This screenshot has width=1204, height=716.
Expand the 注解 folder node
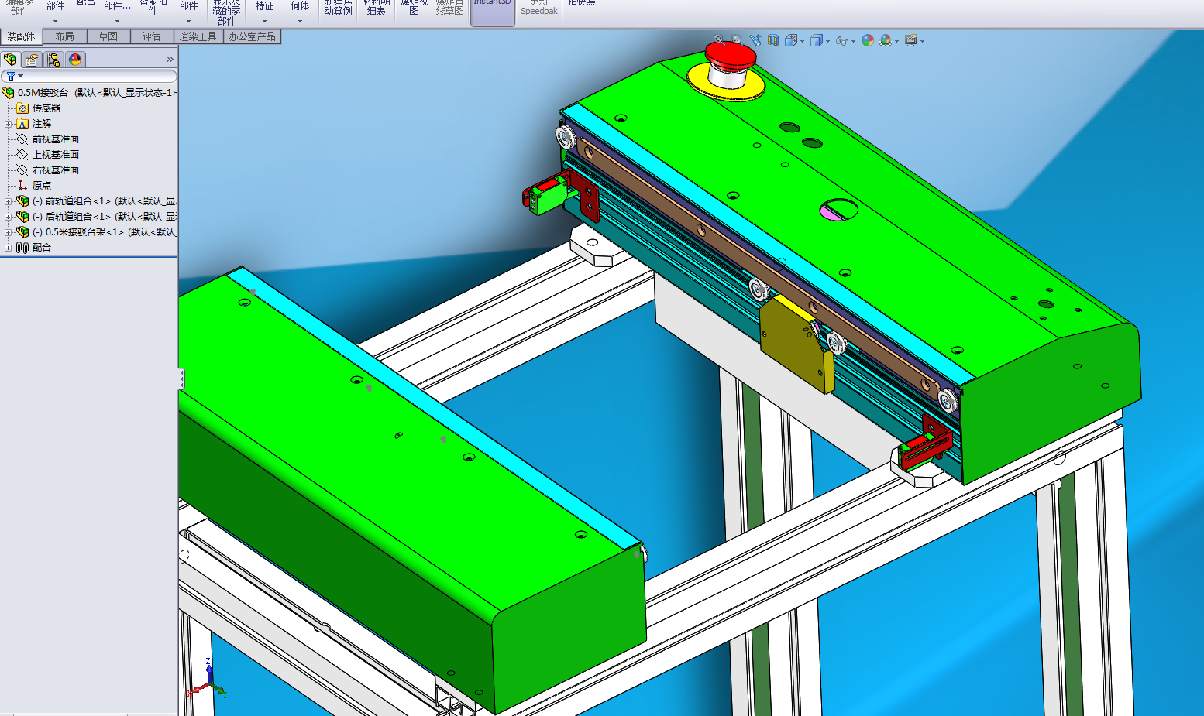[9, 124]
